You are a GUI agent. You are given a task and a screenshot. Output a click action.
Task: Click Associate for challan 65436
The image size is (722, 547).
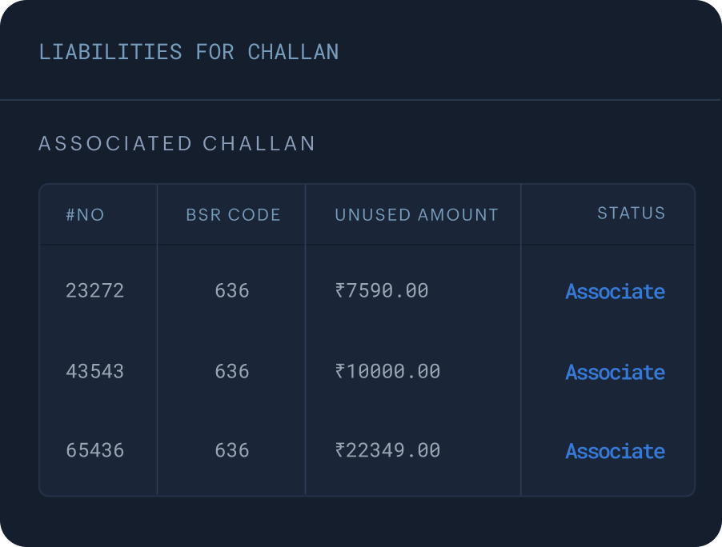point(615,451)
